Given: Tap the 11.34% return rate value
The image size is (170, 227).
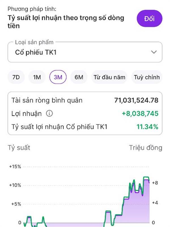Looking at the screenshot, I should 147,127.
